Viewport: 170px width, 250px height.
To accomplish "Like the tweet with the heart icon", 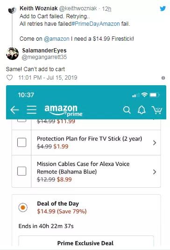I will click(x=9, y=78).
